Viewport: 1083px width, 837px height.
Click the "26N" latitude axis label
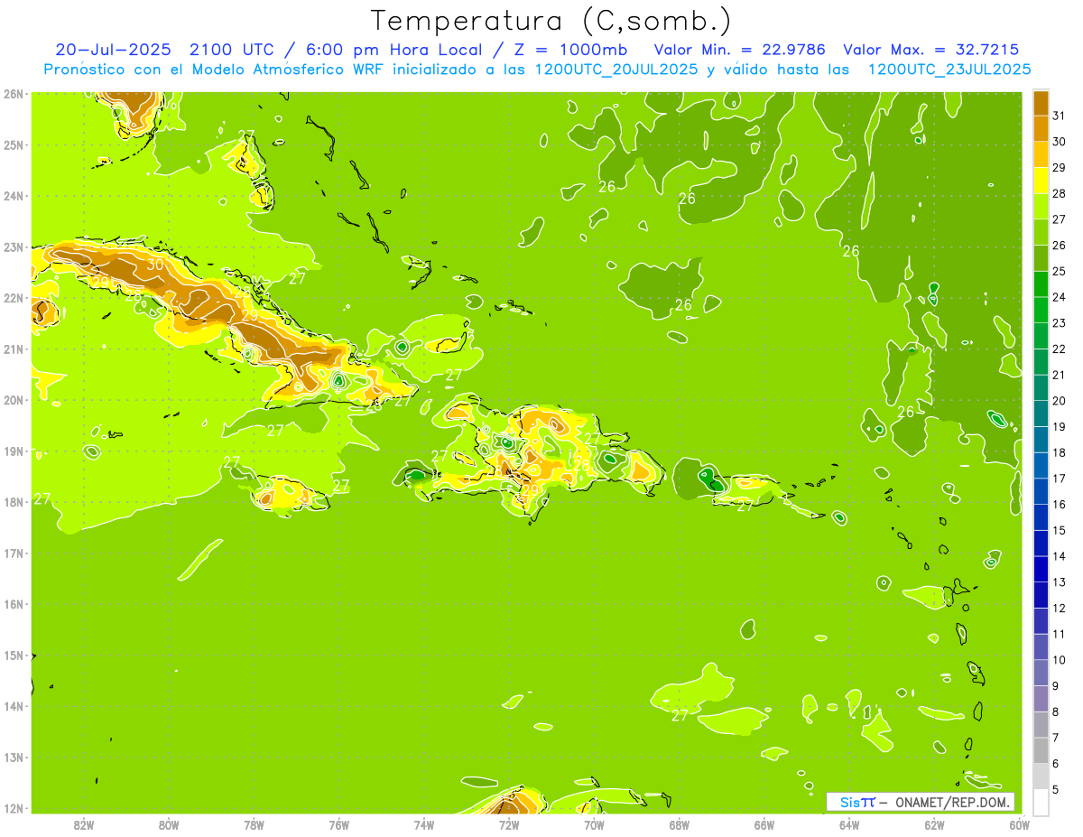(x=13, y=94)
